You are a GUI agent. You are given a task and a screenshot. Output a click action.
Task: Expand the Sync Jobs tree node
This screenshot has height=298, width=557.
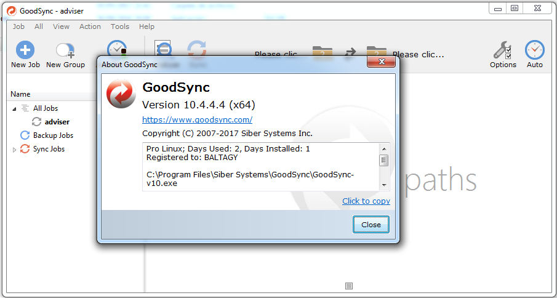point(14,150)
